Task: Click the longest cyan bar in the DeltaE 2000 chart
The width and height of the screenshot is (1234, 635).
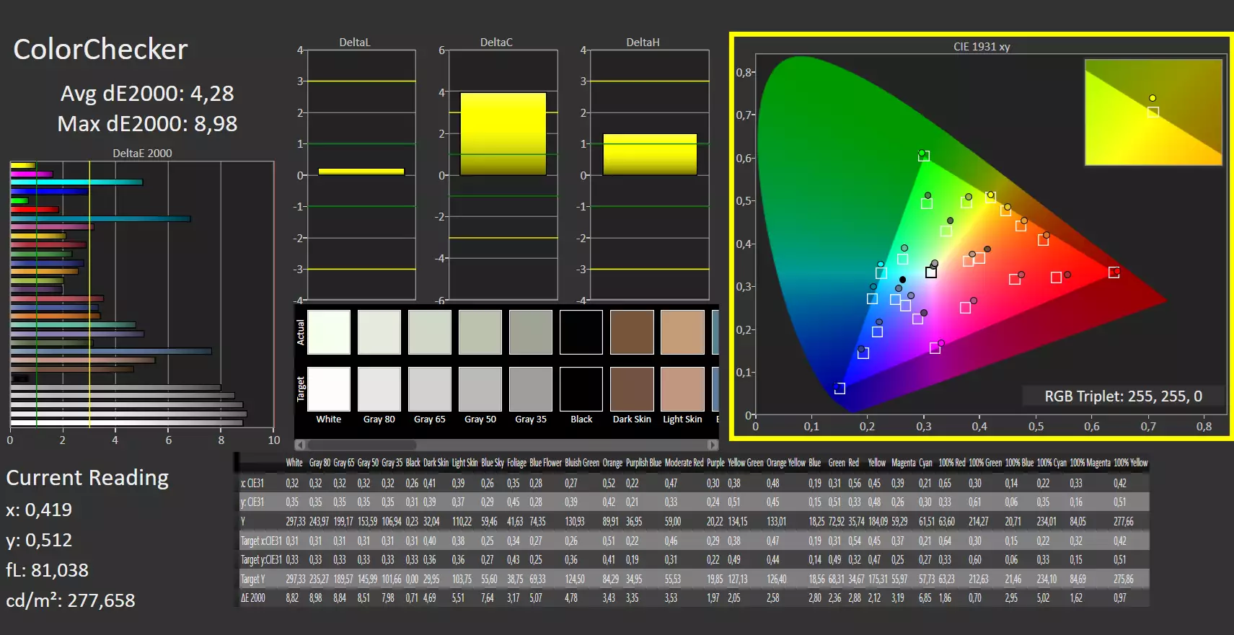Action: click(100, 218)
